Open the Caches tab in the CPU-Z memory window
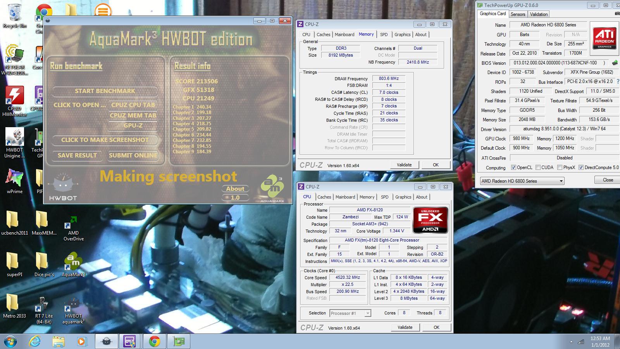 [323, 35]
